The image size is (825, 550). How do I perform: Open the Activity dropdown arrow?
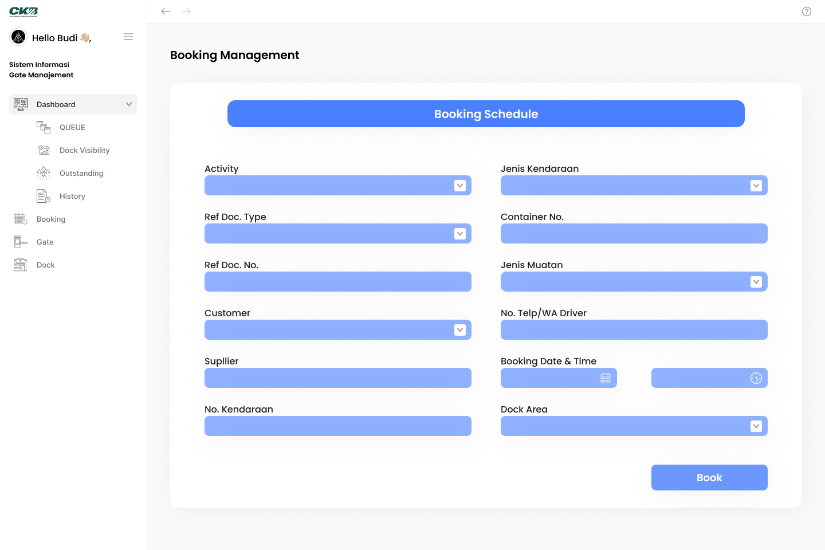coord(460,186)
